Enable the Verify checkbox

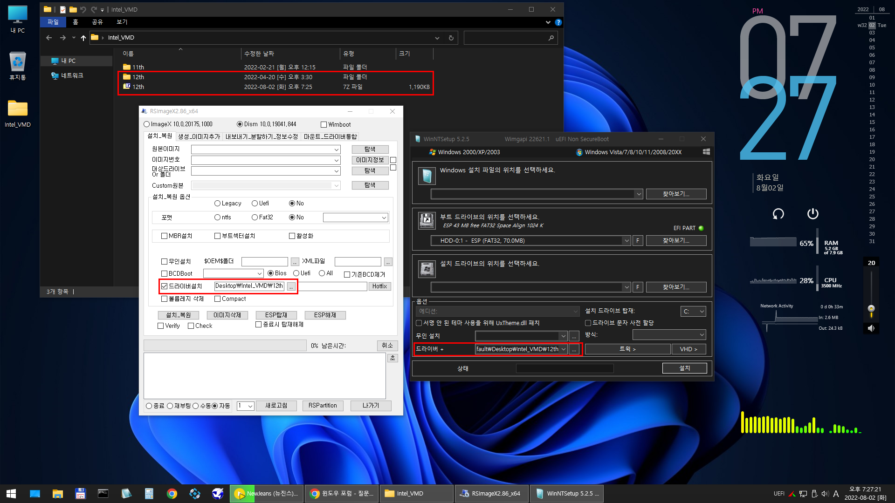[x=161, y=326]
